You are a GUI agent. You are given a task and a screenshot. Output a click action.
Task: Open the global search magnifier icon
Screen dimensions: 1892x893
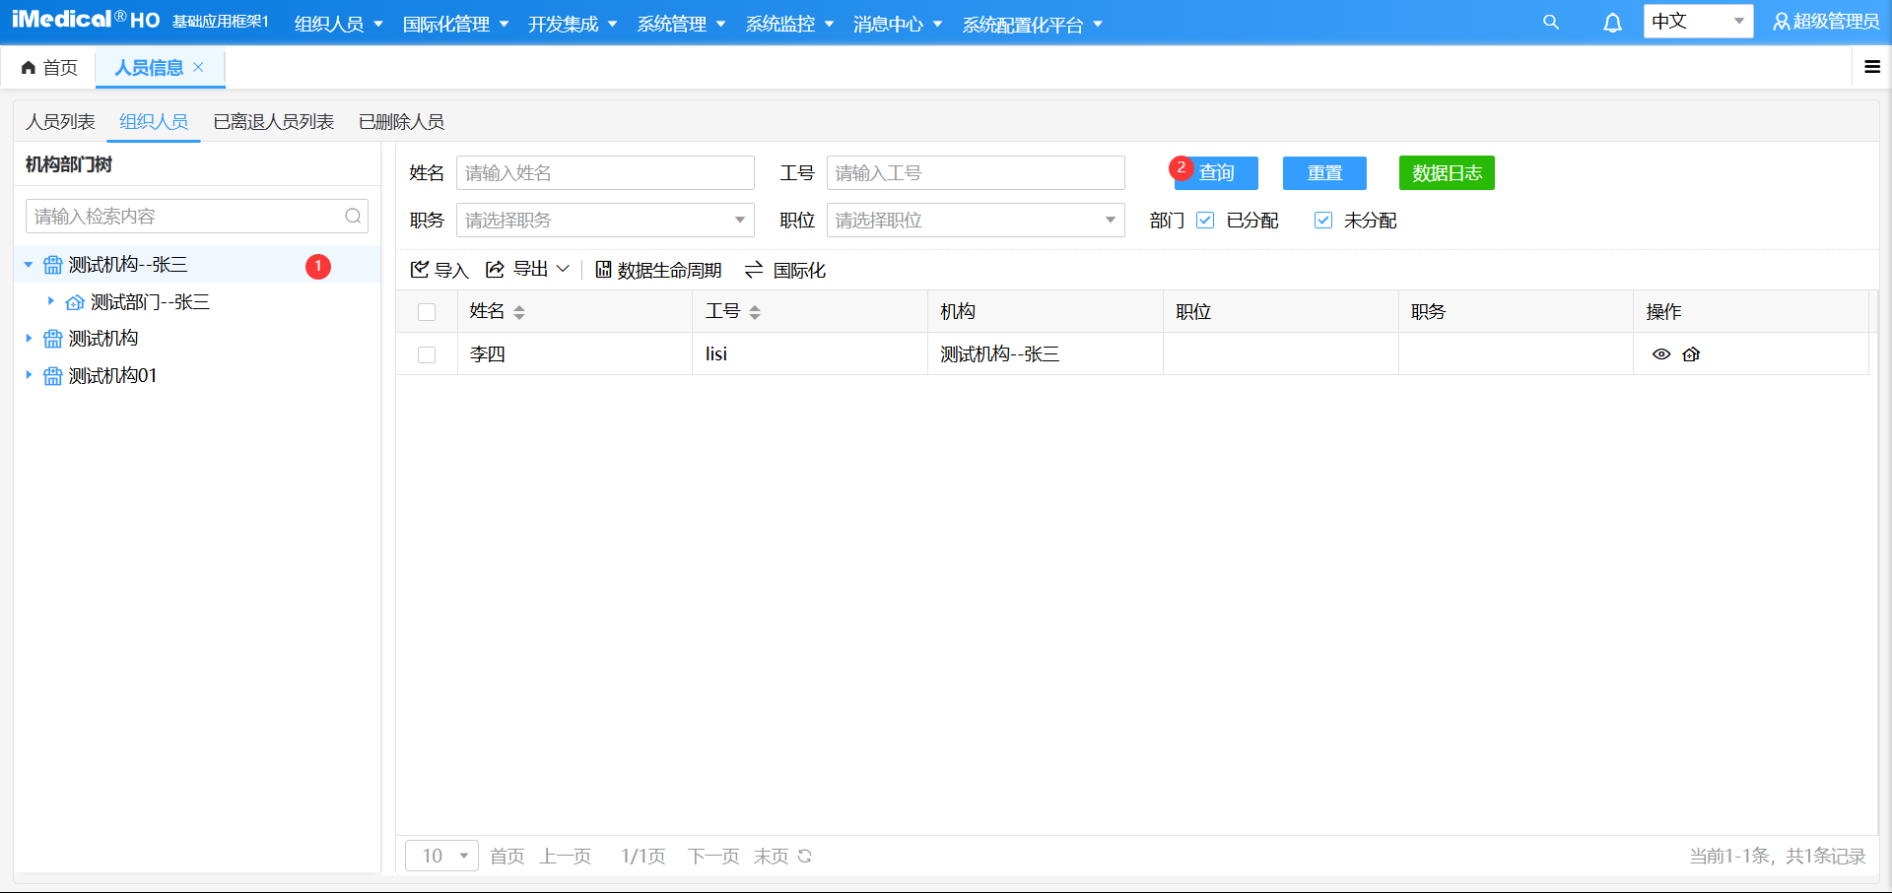click(x=1550, y=21)
